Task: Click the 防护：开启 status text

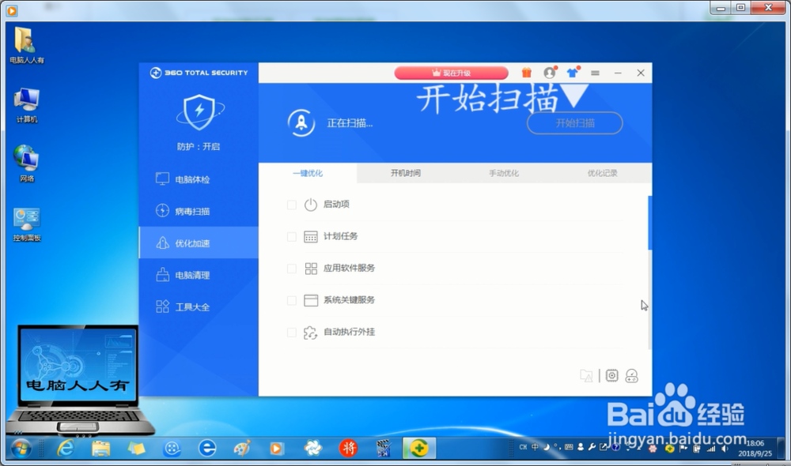Action: [199, 147]
